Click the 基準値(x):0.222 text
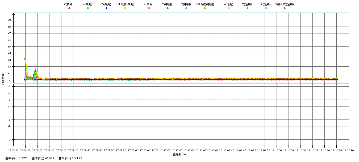Viewport: 359px width, 162px height. (x=16, y=158)
